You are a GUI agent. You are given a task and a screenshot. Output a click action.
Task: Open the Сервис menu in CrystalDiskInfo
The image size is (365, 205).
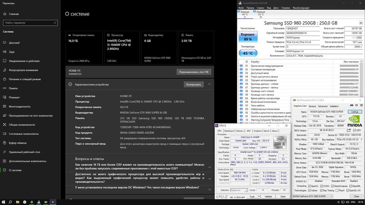(x=261, y=8)
